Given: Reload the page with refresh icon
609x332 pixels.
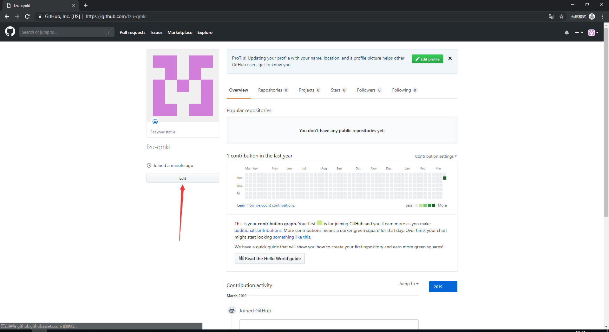Looking at the screenshot, I should (x=27, y=16).
